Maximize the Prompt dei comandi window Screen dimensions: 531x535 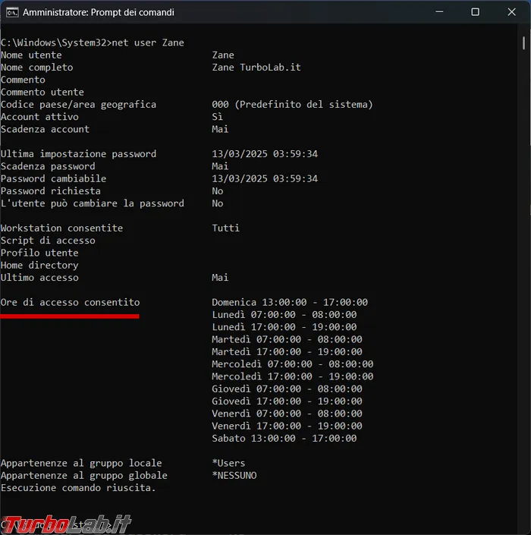pyautogui.click(x=475, y=12)
